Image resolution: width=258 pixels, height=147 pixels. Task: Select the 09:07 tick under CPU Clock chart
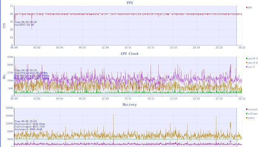[82, 98]
